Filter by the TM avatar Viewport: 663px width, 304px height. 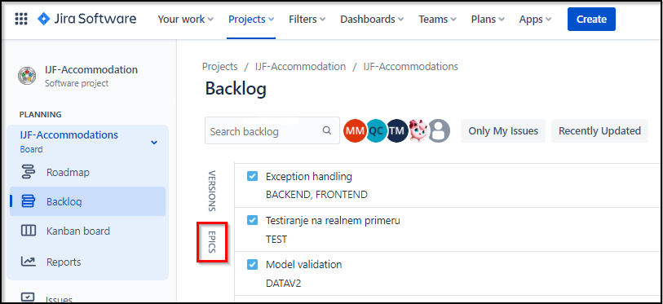(x=396, y=131)
